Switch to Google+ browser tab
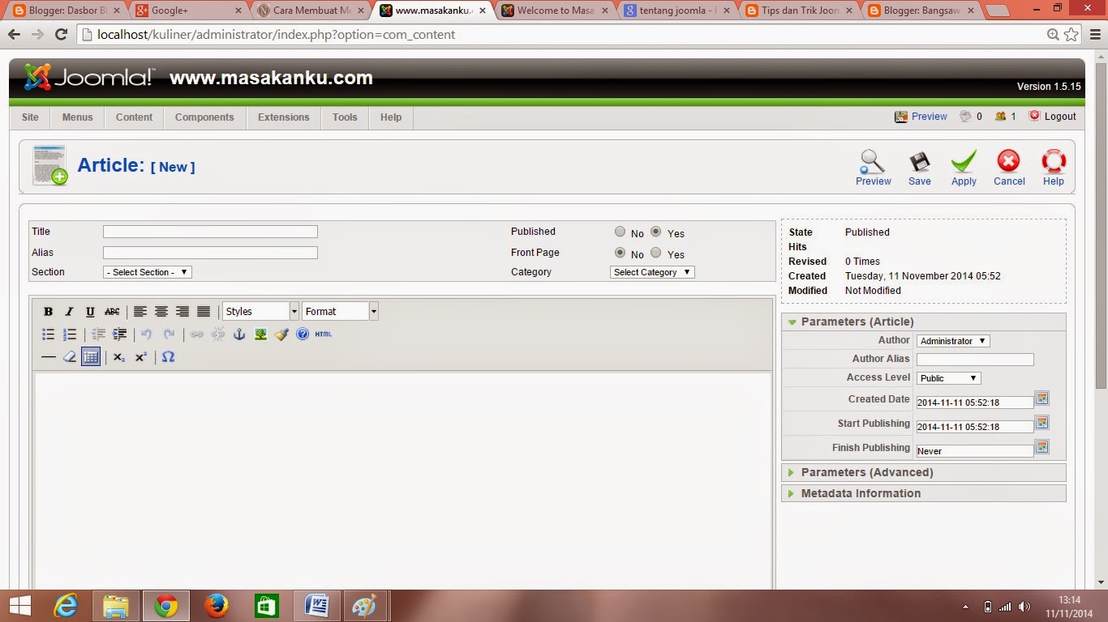The image size is (1108, 622). (188, 11)
